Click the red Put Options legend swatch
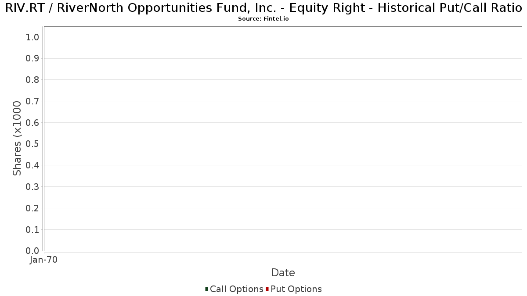This screenshot has width=527, height=296. click(x=267, y=289)
